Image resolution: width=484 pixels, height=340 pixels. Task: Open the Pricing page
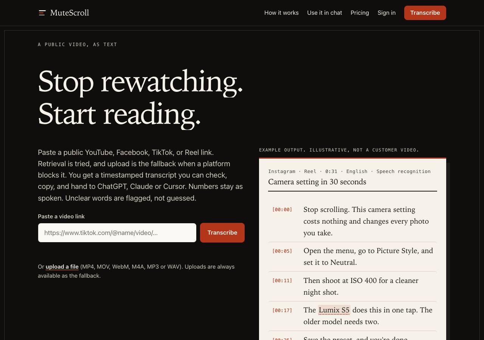tap(360, 13)
